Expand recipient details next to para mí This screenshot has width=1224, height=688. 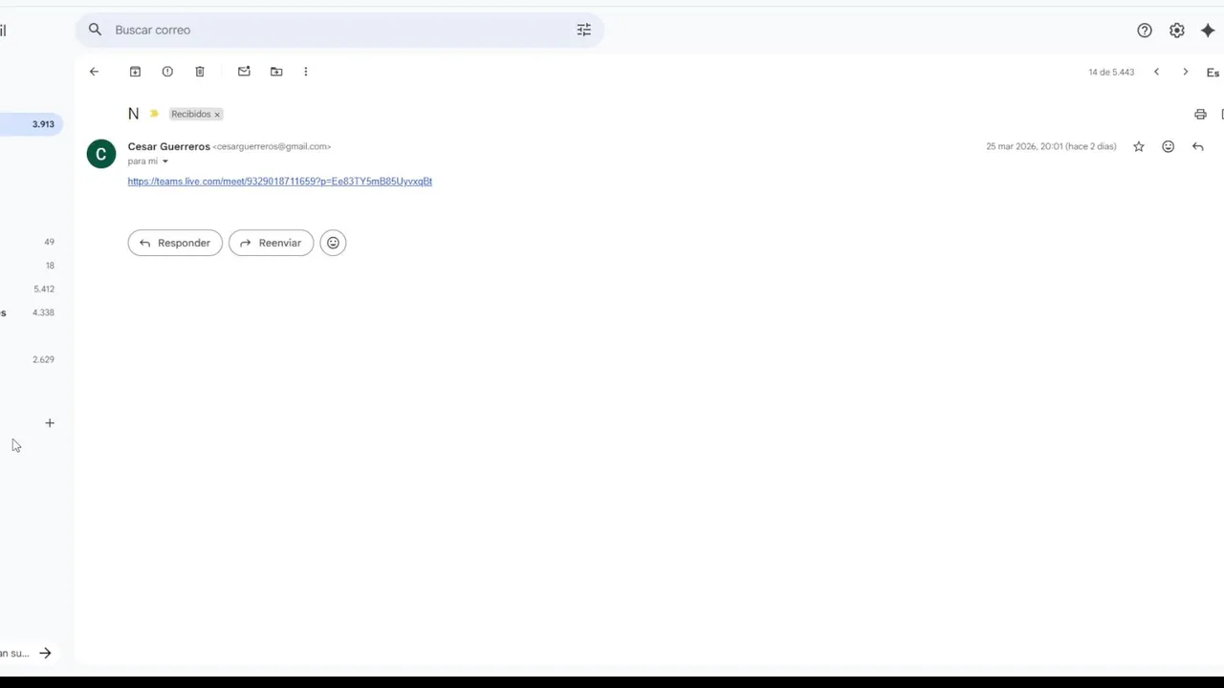164,161
